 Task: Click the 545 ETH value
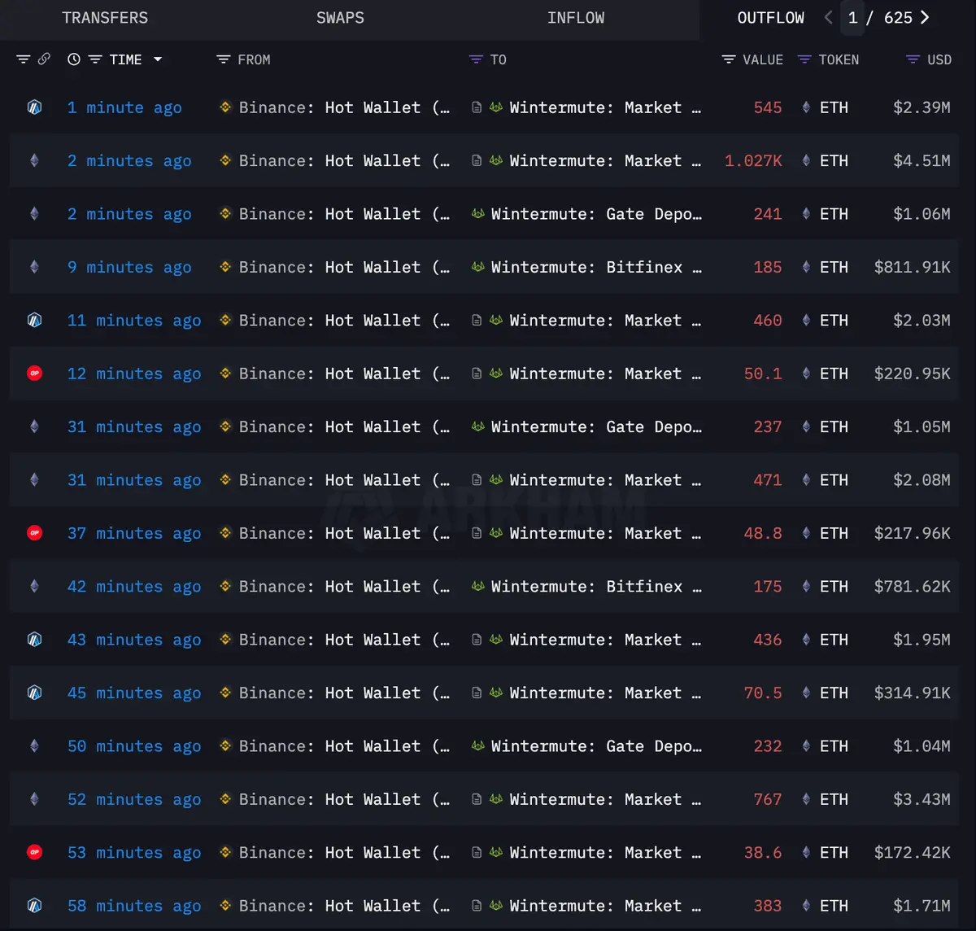pyautogui.click(x=768, y=107)
